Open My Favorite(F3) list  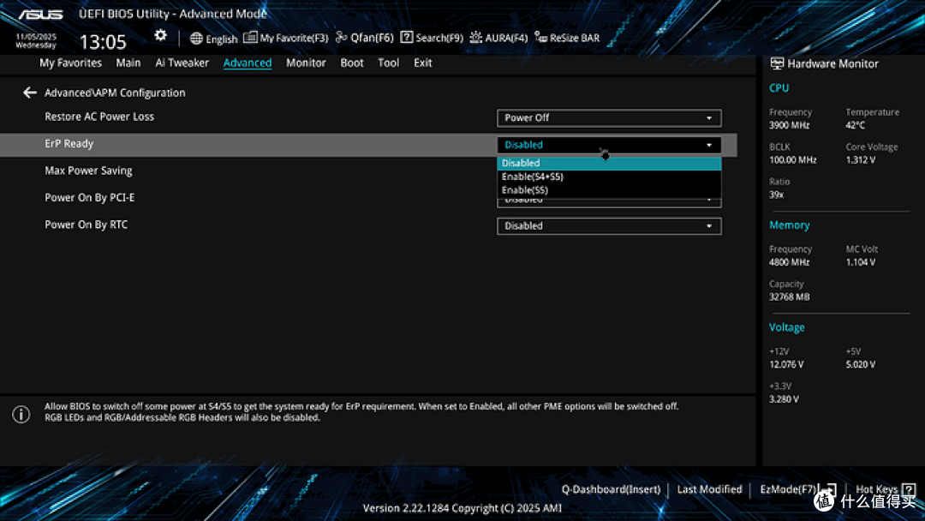click(285, 38)
